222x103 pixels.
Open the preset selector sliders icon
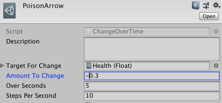pos(206,6)
